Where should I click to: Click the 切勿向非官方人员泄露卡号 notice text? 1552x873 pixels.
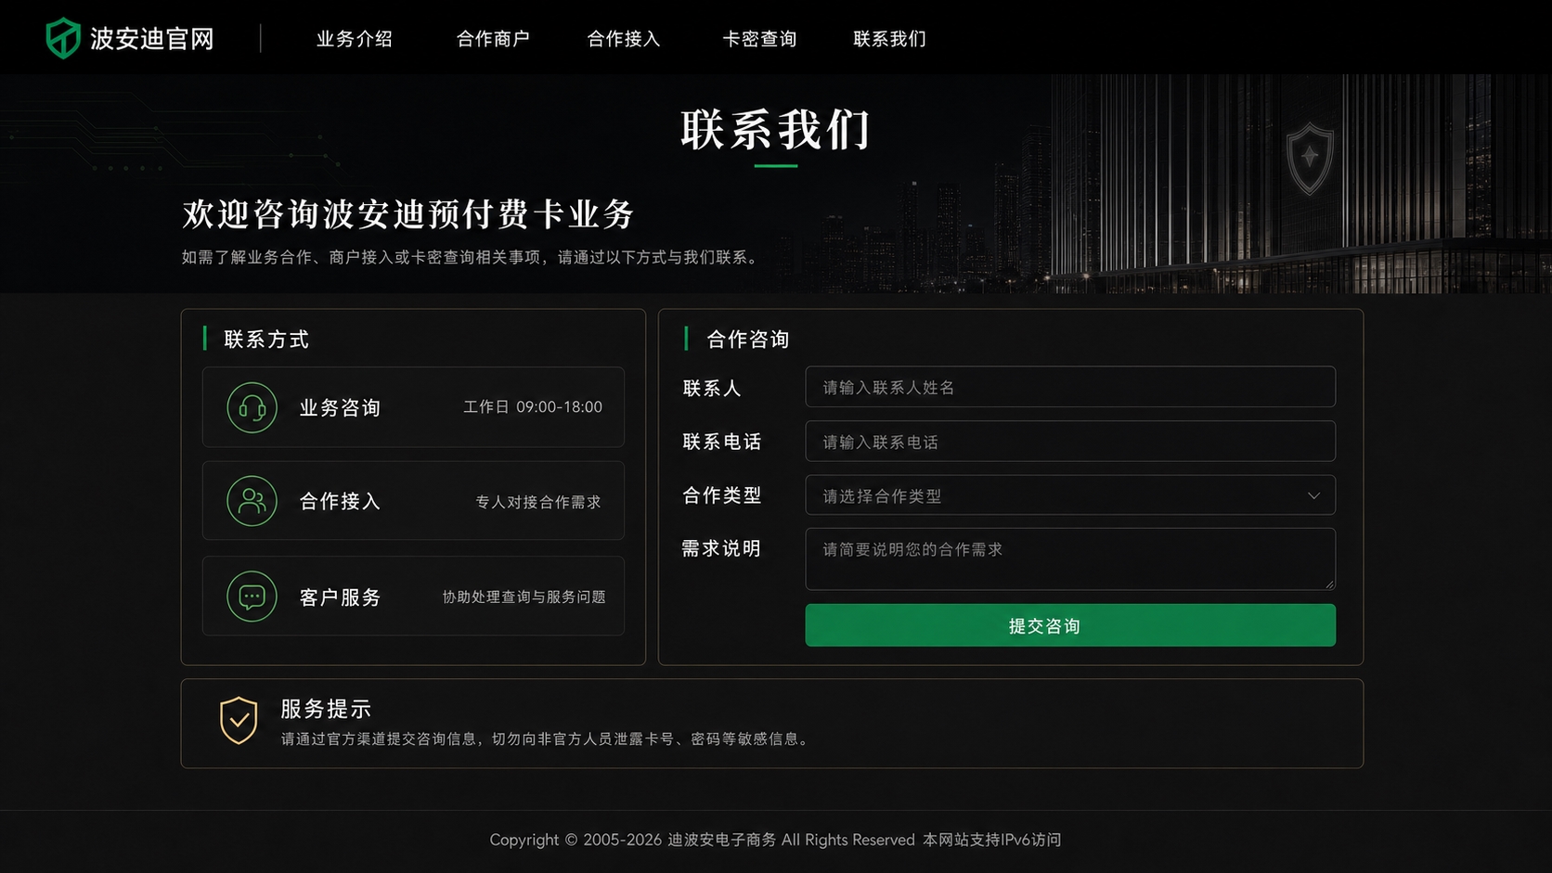(582, 738)
